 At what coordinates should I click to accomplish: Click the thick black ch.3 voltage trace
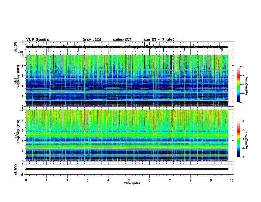click(x=127, y=169)
